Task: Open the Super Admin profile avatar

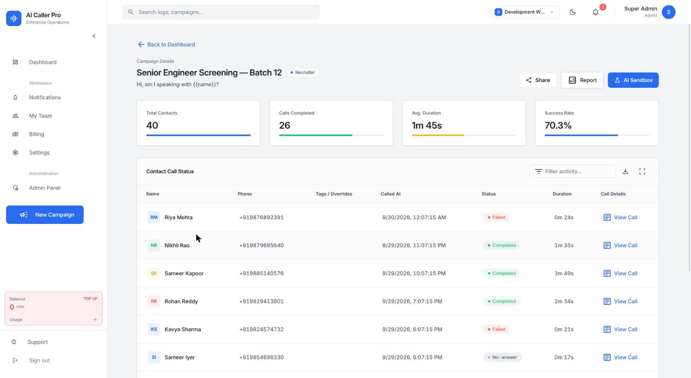Action: pyautogui.click(x=669, y=12)
